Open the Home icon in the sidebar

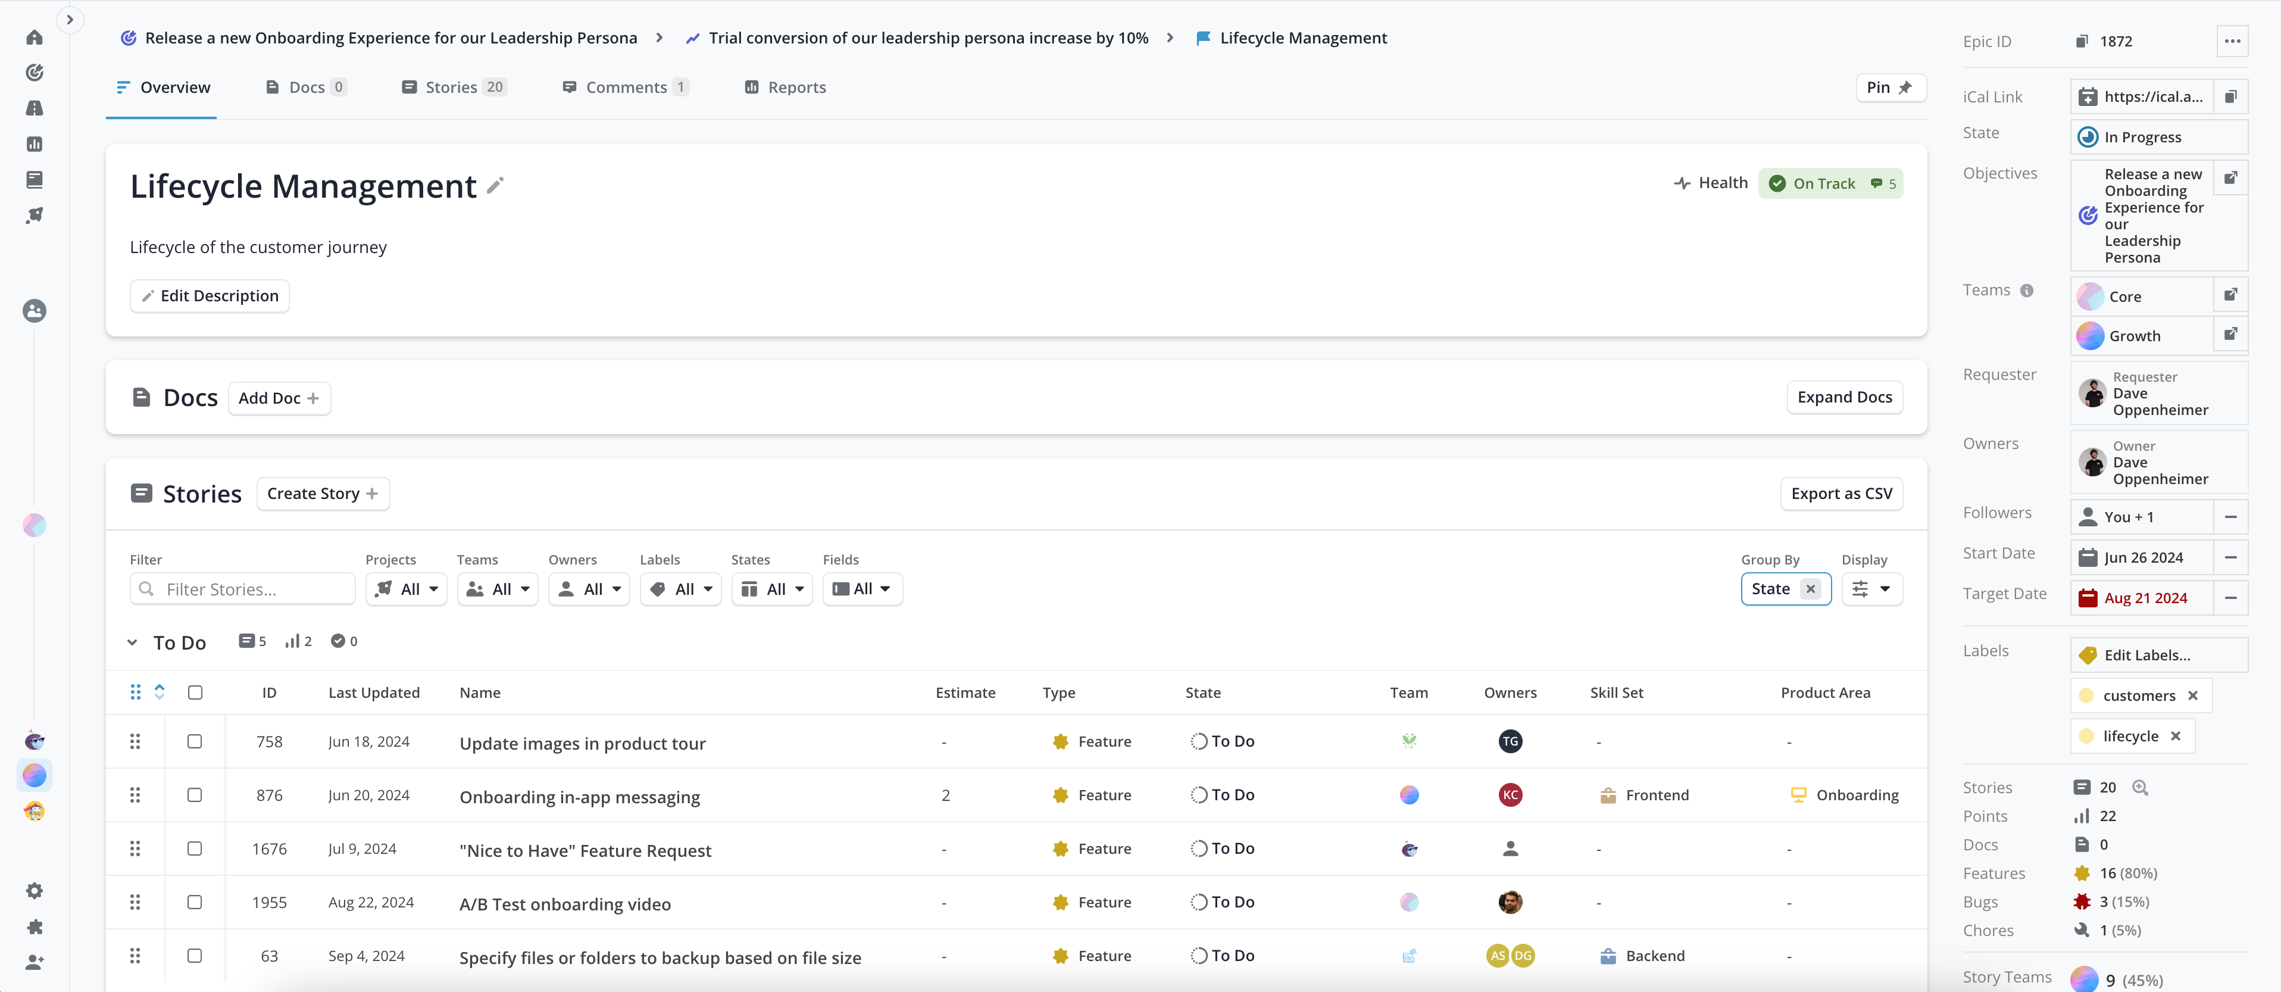35,37
